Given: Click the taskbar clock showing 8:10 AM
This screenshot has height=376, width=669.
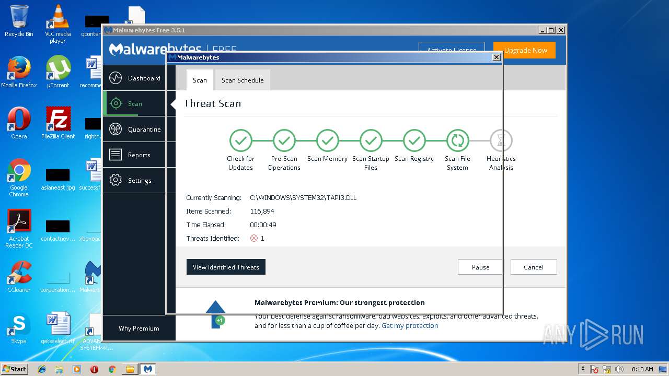Looking at the screenshot, I should pos(642,369).
